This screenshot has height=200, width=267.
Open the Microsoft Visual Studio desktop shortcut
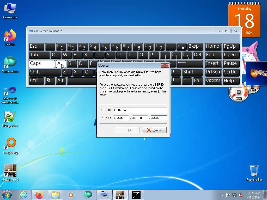(10, 95)
